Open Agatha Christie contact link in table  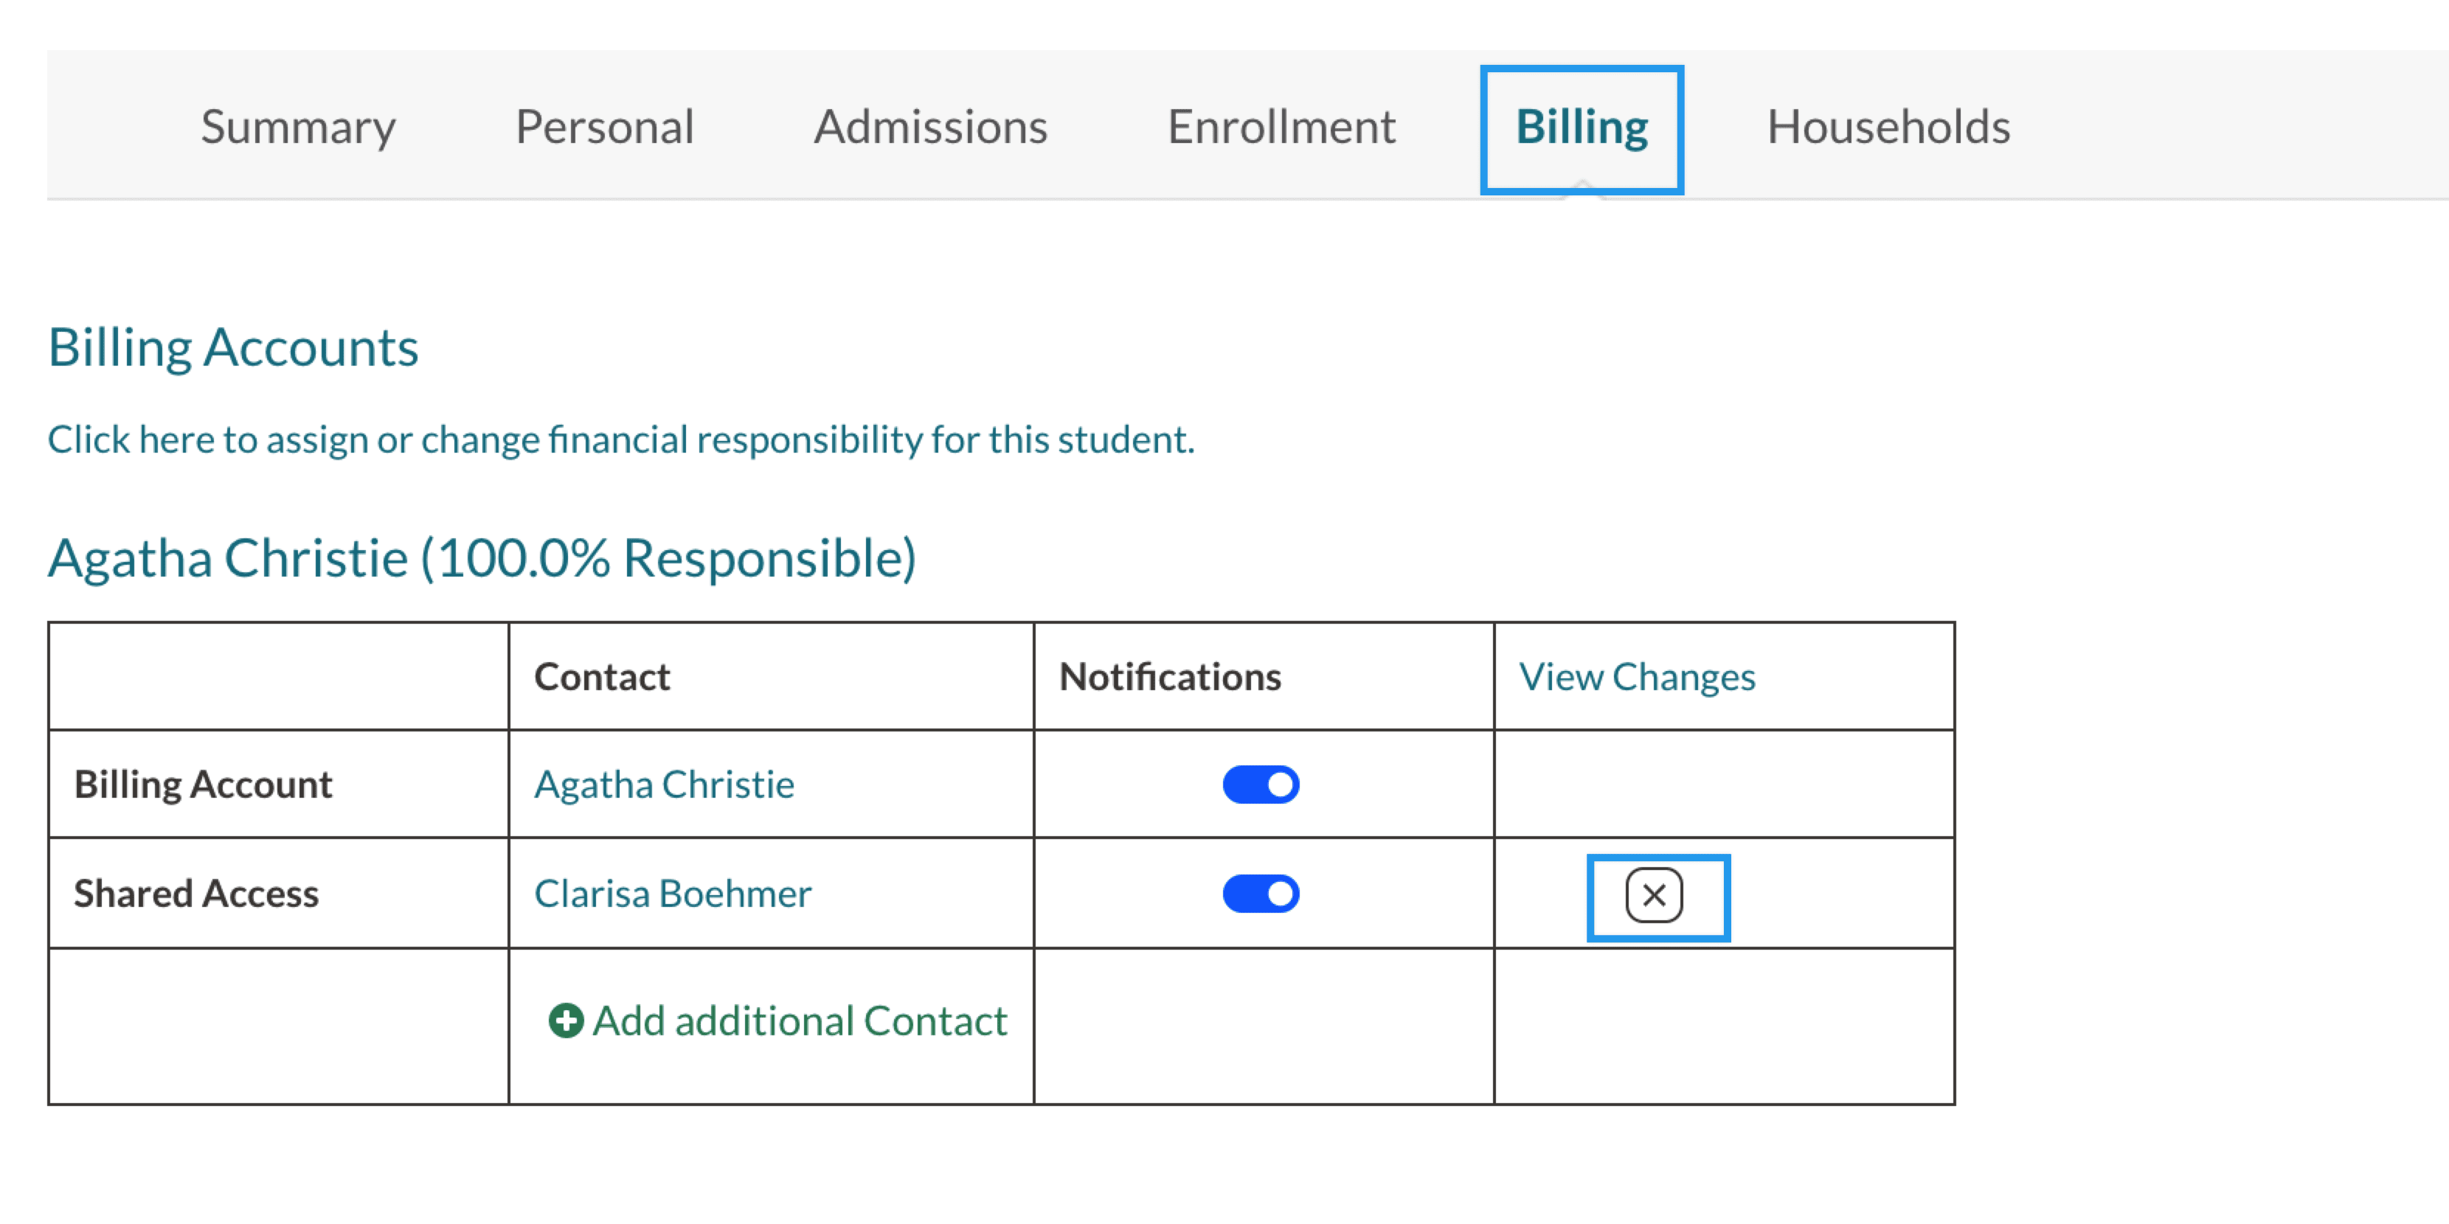tap(664, 785)
